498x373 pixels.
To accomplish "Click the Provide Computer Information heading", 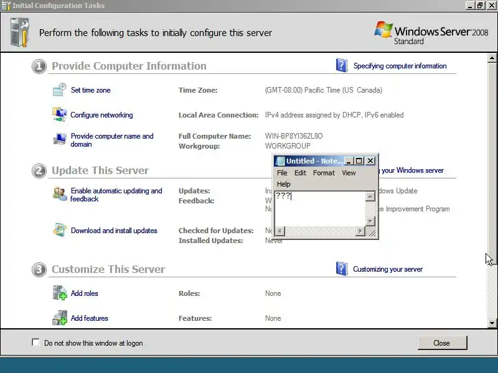I will pos(129,66).
